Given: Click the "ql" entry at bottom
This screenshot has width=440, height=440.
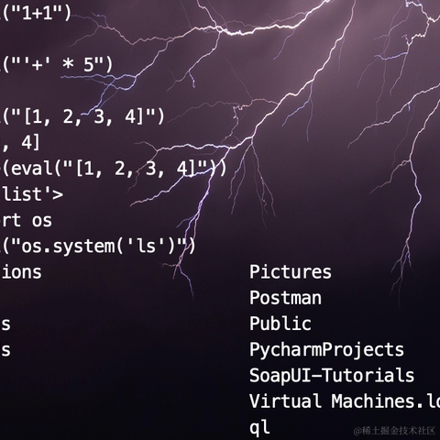Looking at the screenshot, I should coord(259,428).
